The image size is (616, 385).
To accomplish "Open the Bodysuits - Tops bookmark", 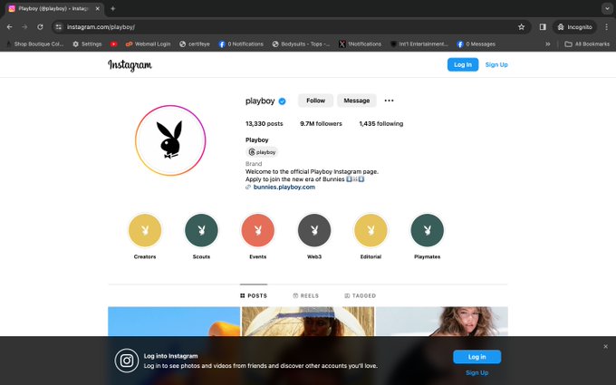I will pos(301,44).
